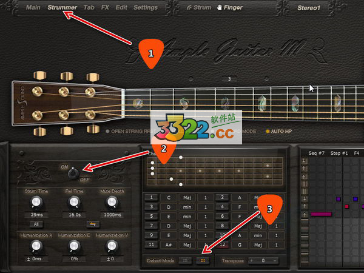Viewport: 364px width, 273px height.
Task: Open root note A# dropdown in slot 11
Action: click(169, 244)
